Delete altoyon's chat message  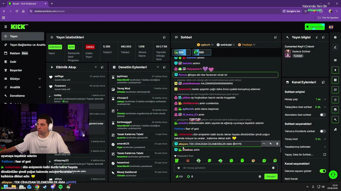277,144
